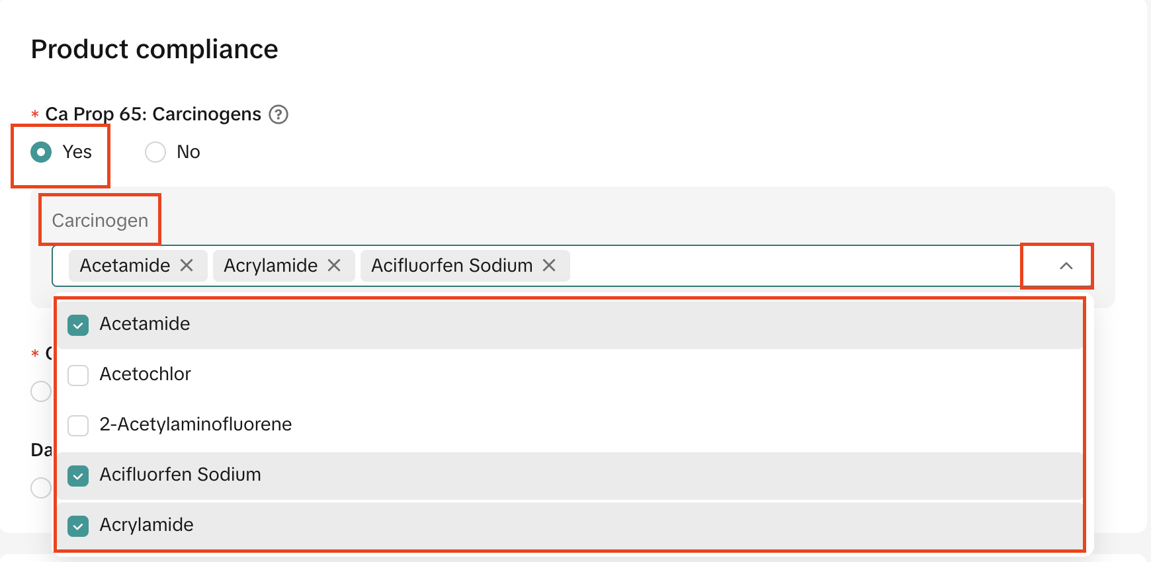
Task: Uncheck the Acifluorfen Sodium checkbox
Action: click(78, 475)
